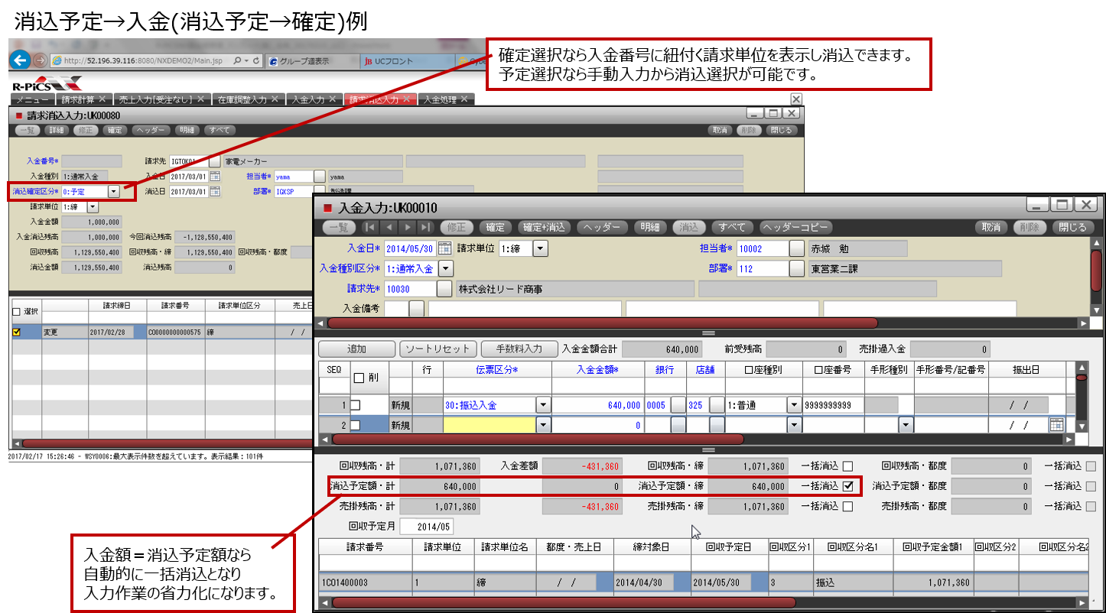This screenshot has width=1106, height=613.
Task: Click ヘッダーコピー button
Action: point(795,227)
